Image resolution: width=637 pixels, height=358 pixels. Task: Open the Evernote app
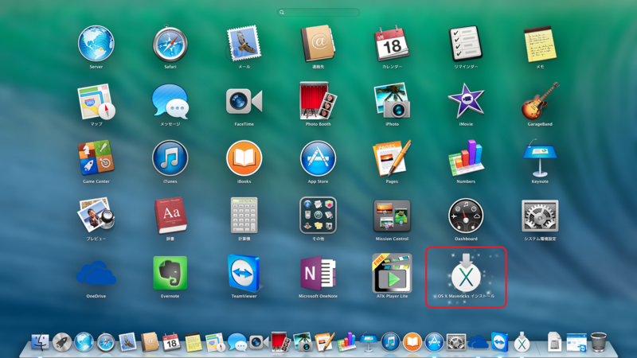tap(170, 273)
